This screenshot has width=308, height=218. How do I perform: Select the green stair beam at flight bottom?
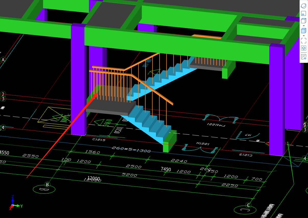170,141
